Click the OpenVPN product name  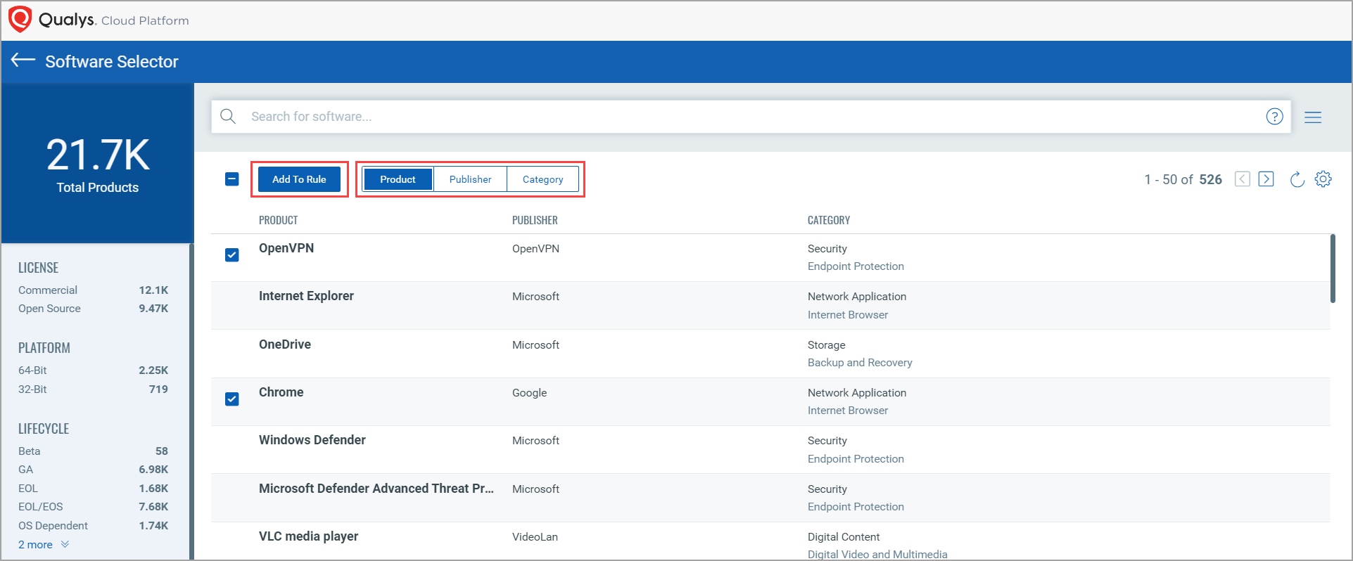(x=286, y=248)
